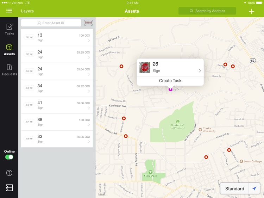Expand chevron on 38.92 OCI row
Screen dimensions: 264x198
pyautogui.click(x=89, y=91)
